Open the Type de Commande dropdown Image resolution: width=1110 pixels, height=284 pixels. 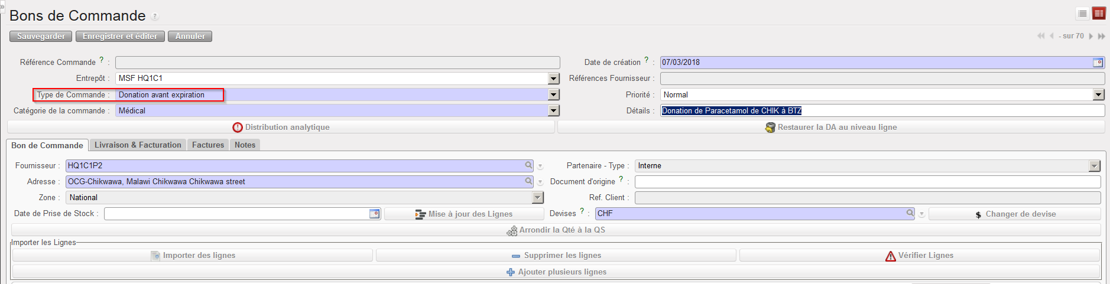[x=553, y=94]
